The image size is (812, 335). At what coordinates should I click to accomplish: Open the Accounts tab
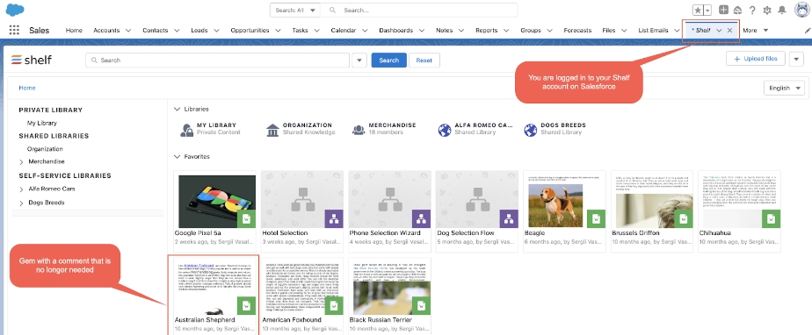pos(106,31)
